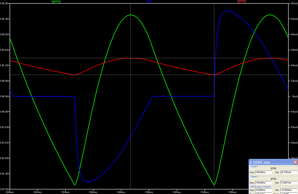The width and height of the screenshot is (298, 194).
Task: Click the Cursor 1 Horz value field
Action: point(264,172)
